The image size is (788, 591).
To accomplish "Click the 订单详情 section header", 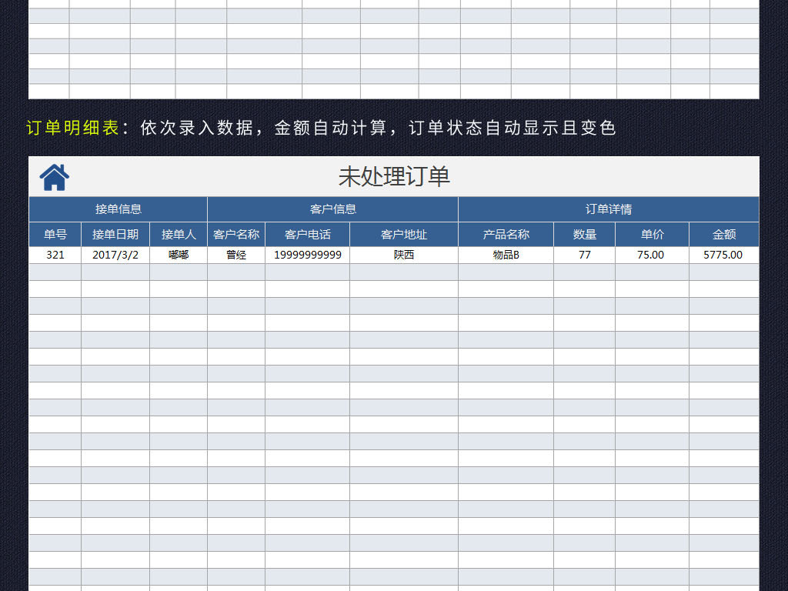I will pos(608,209).
